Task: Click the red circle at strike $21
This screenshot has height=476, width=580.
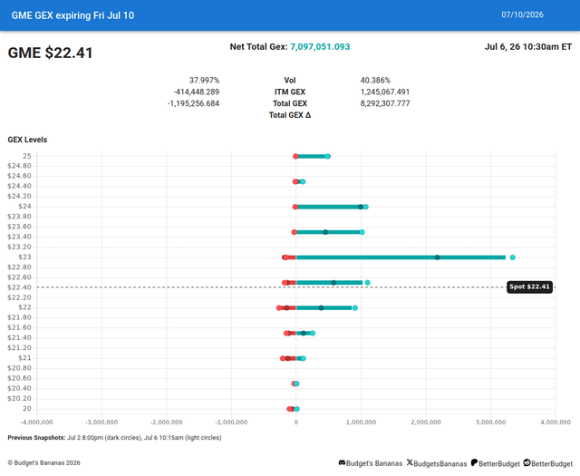Action: pos(283,358)
